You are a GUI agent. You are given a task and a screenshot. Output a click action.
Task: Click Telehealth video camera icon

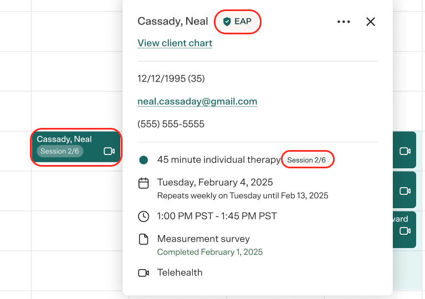tap(144, 273)
